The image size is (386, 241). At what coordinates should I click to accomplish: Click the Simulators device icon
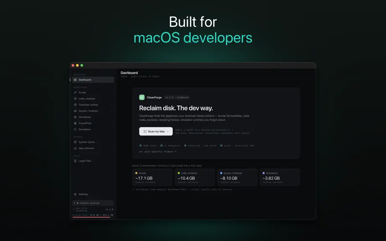pos(75,129)
